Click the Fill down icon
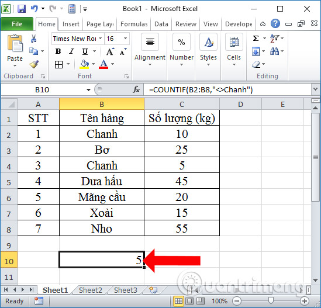The image size is (321, 308). pos(256,51)
